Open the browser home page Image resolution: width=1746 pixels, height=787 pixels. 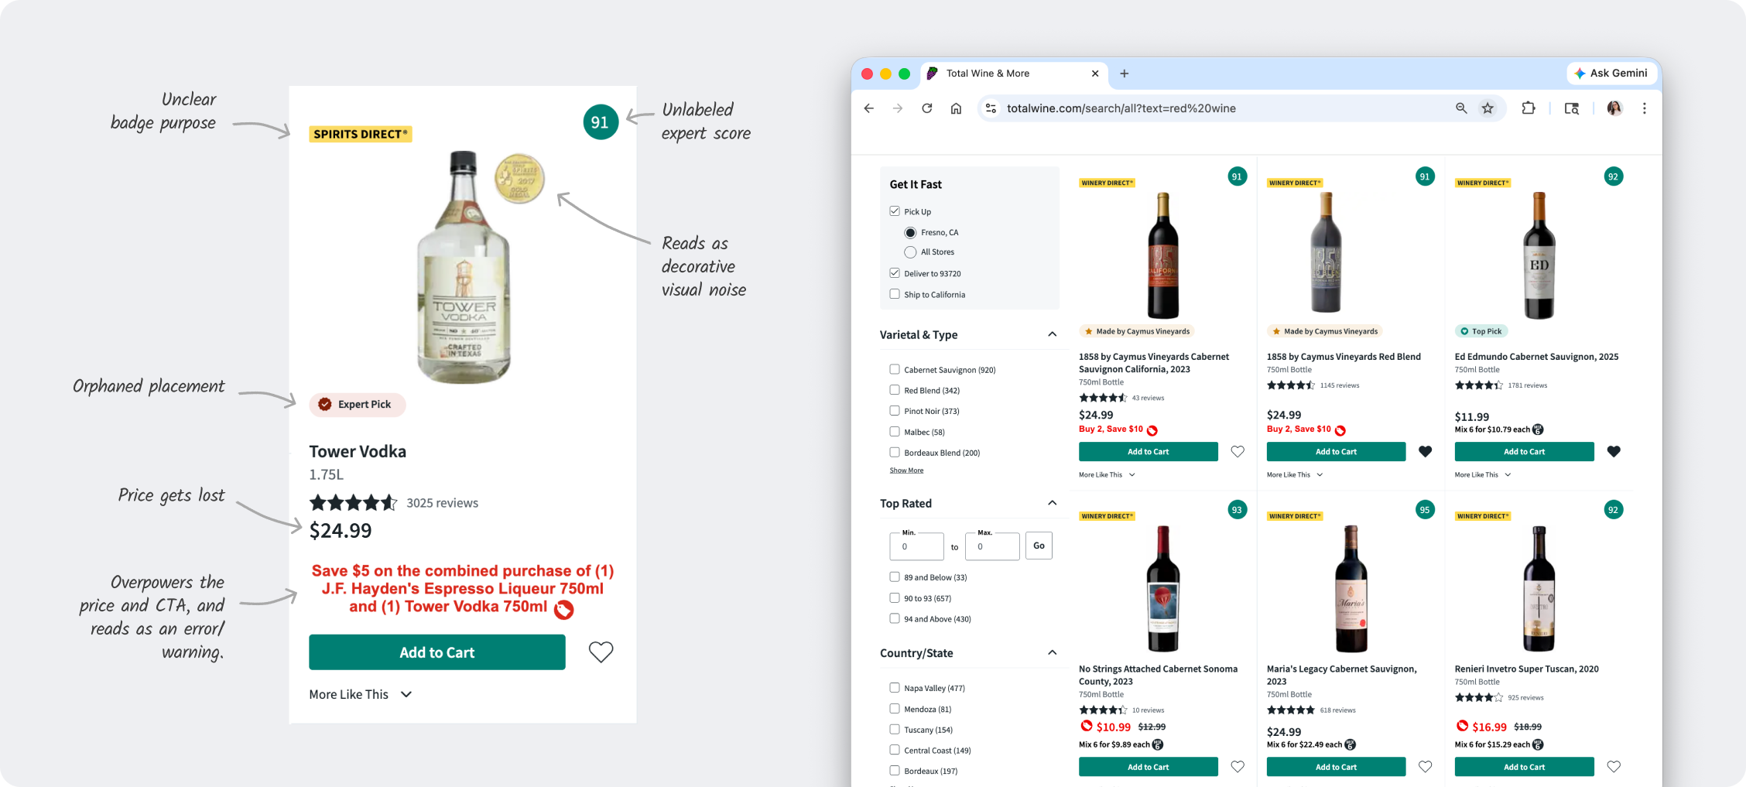tap(957, 108)
